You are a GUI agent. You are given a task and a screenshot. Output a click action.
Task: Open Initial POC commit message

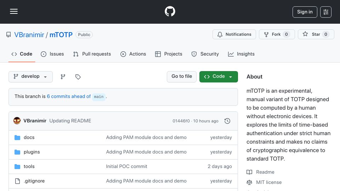[127, 167]
